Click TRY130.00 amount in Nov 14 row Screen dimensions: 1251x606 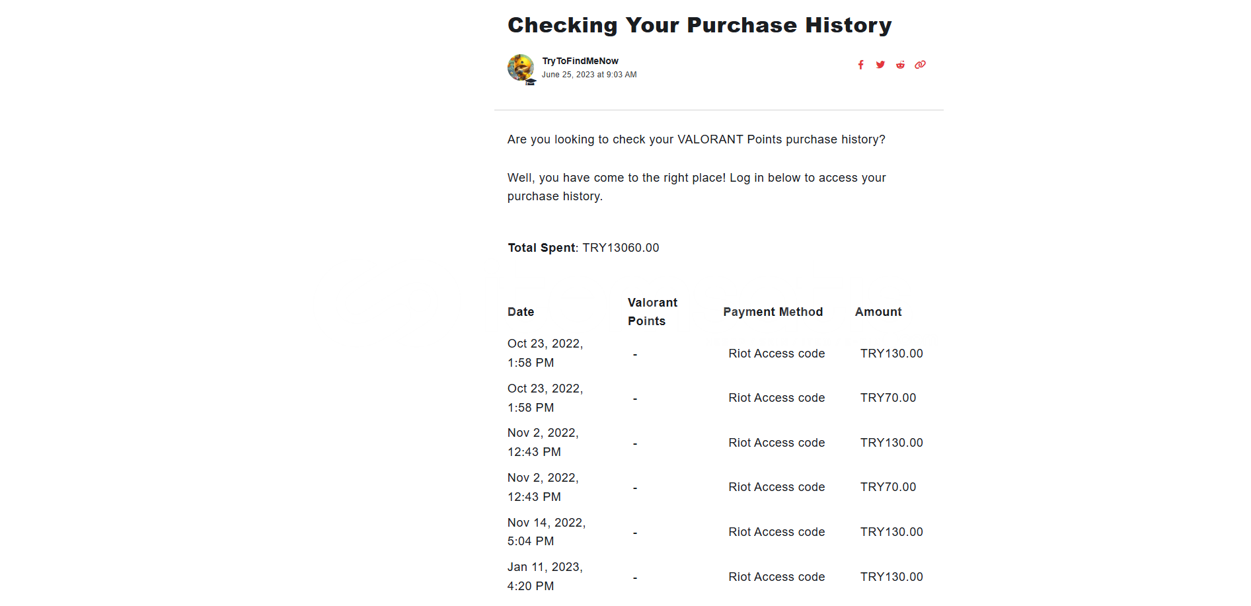pyautogui.click(x=891, y=532)
